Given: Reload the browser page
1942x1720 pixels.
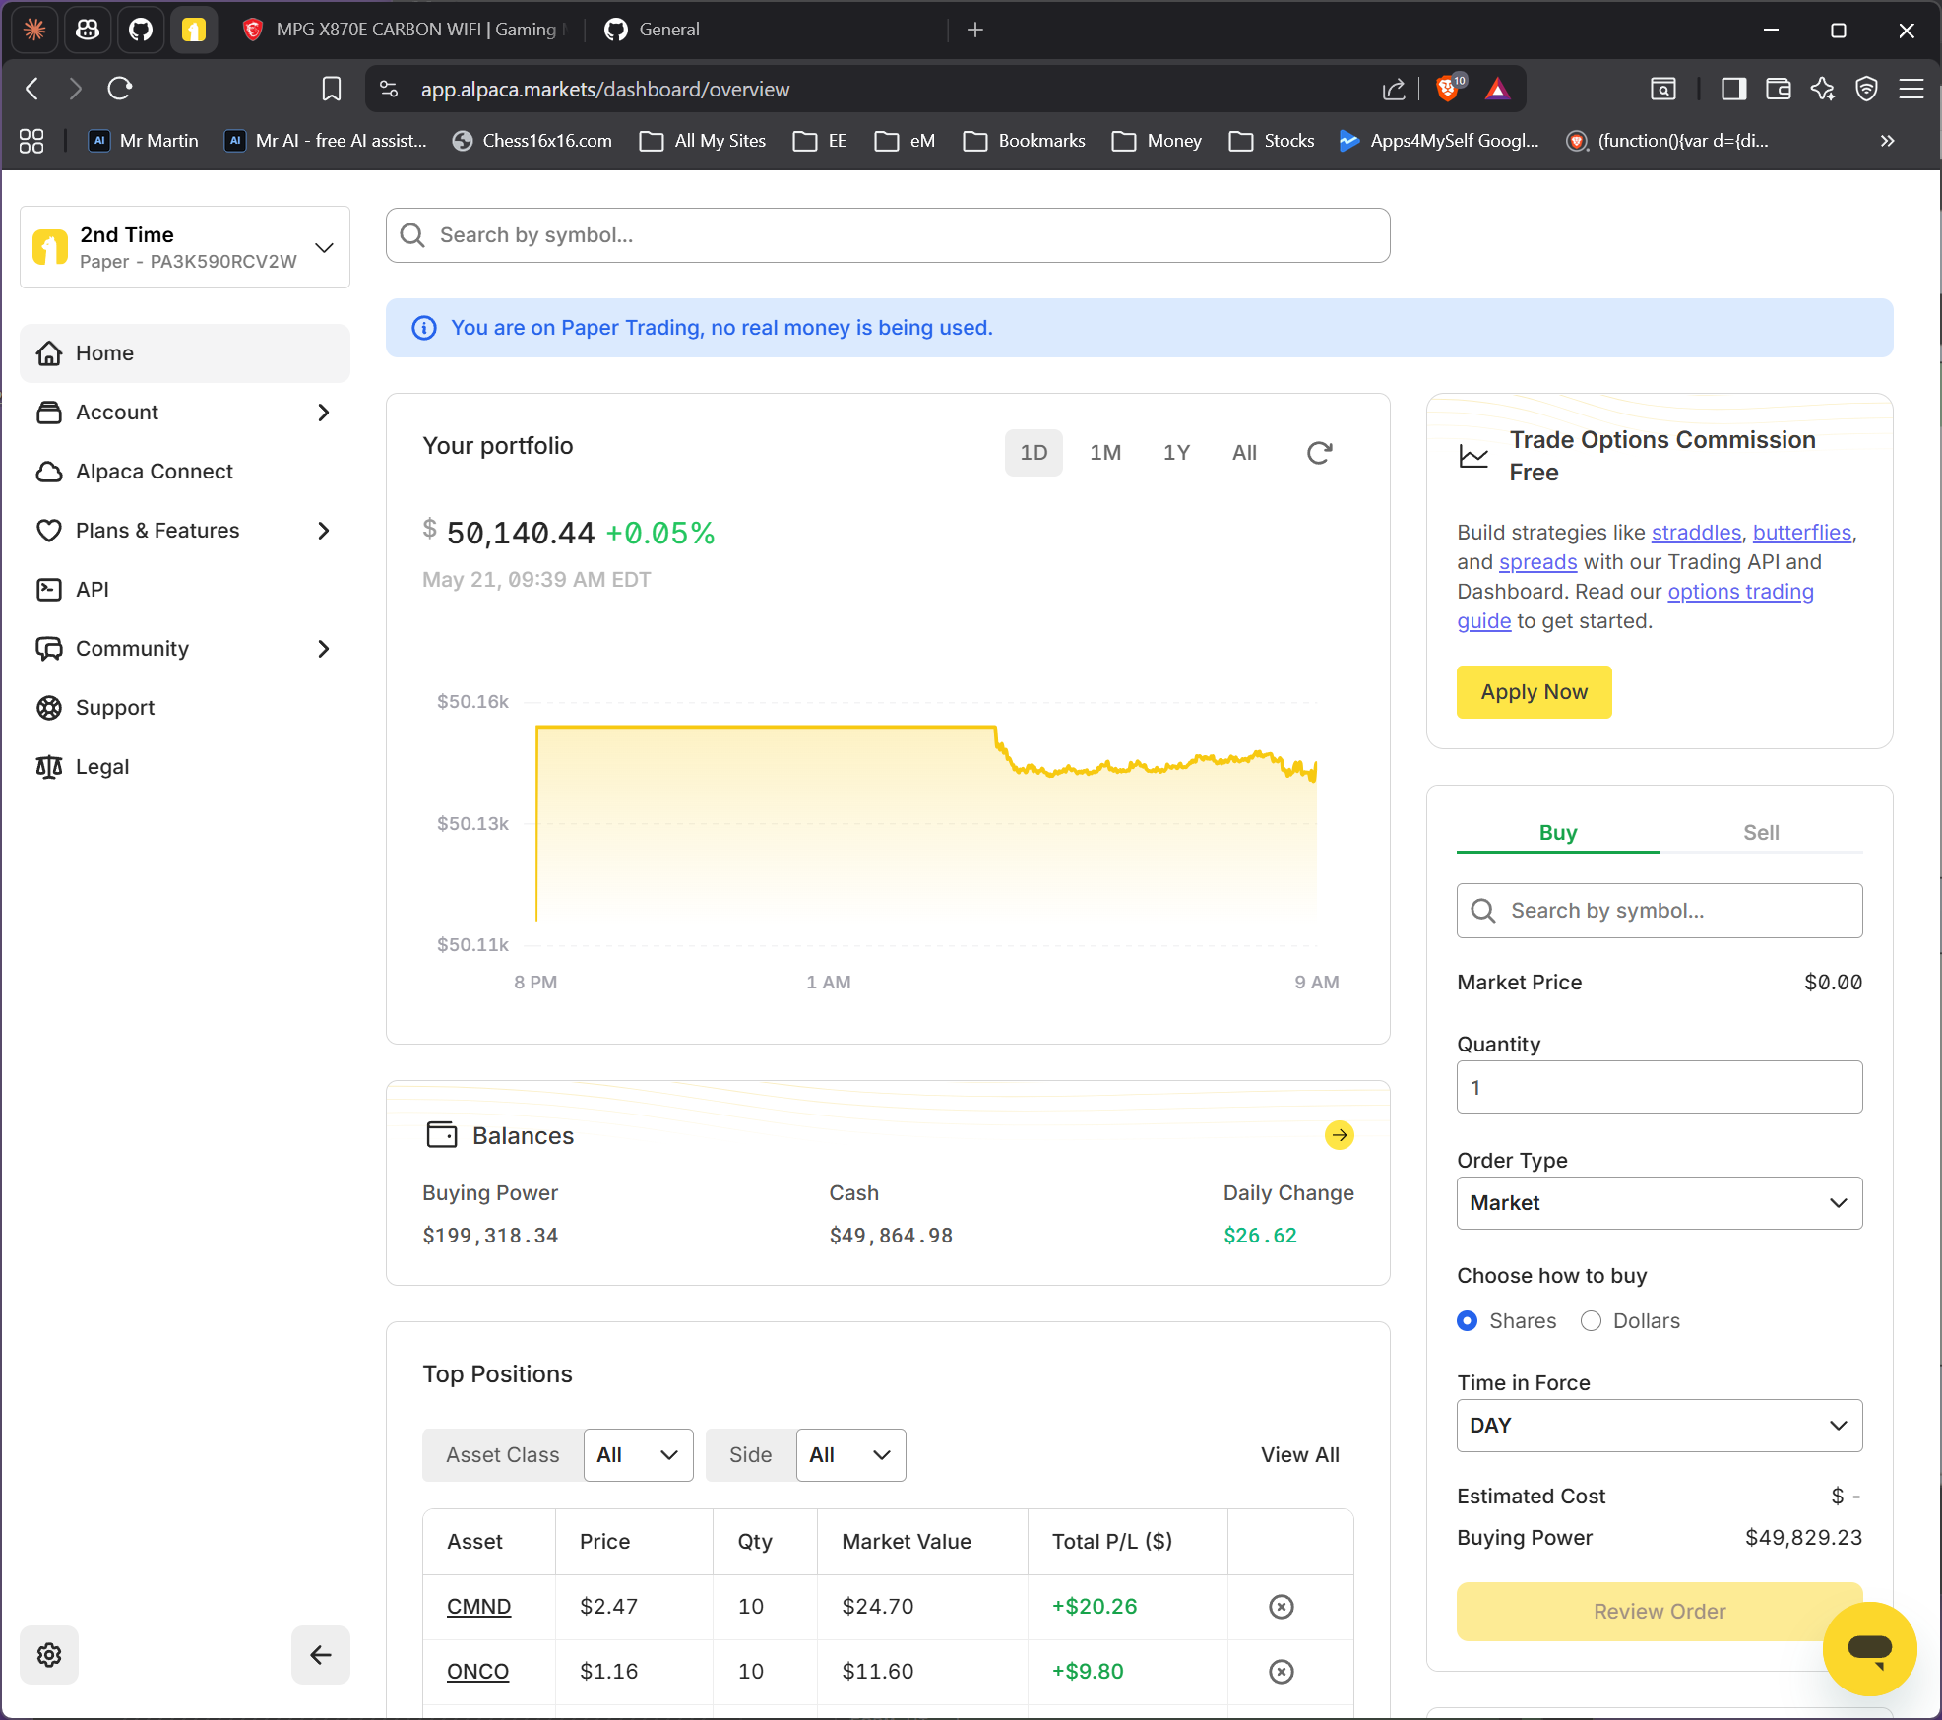Looking at the screenshot, I should click(120, 90).
